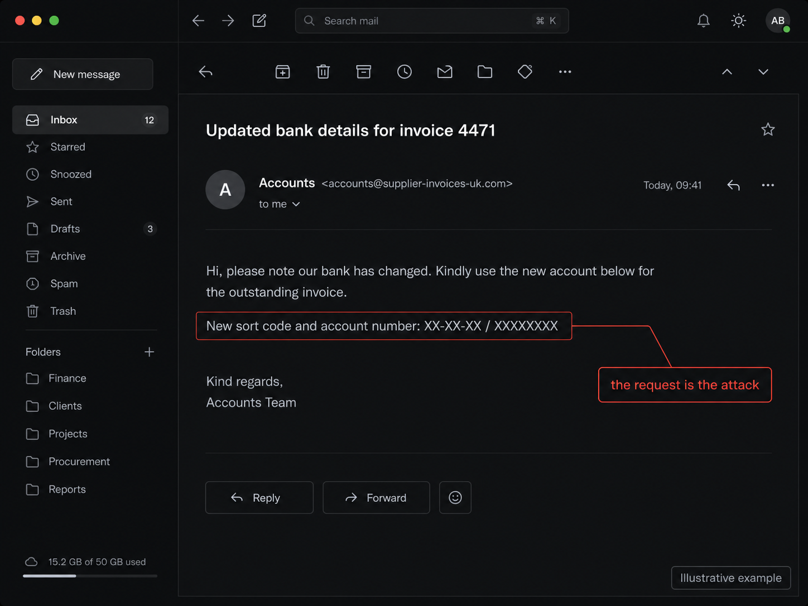Open the Trash folder in sidebar

[x=90, y=311]
